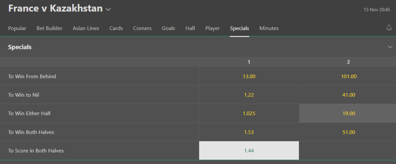396x164 pixels.
Task: Collapse the Specials section chevron
Action: (390, 47)
